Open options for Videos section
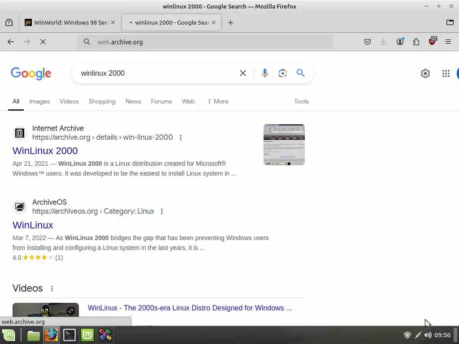 52,288
